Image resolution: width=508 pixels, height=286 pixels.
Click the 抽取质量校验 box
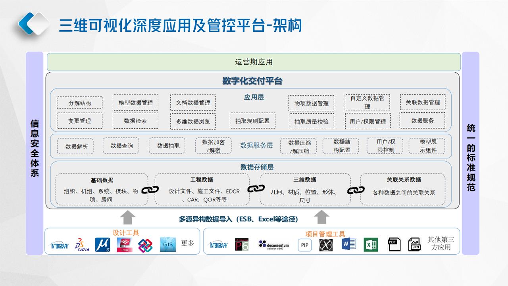[x=312, y=122]
